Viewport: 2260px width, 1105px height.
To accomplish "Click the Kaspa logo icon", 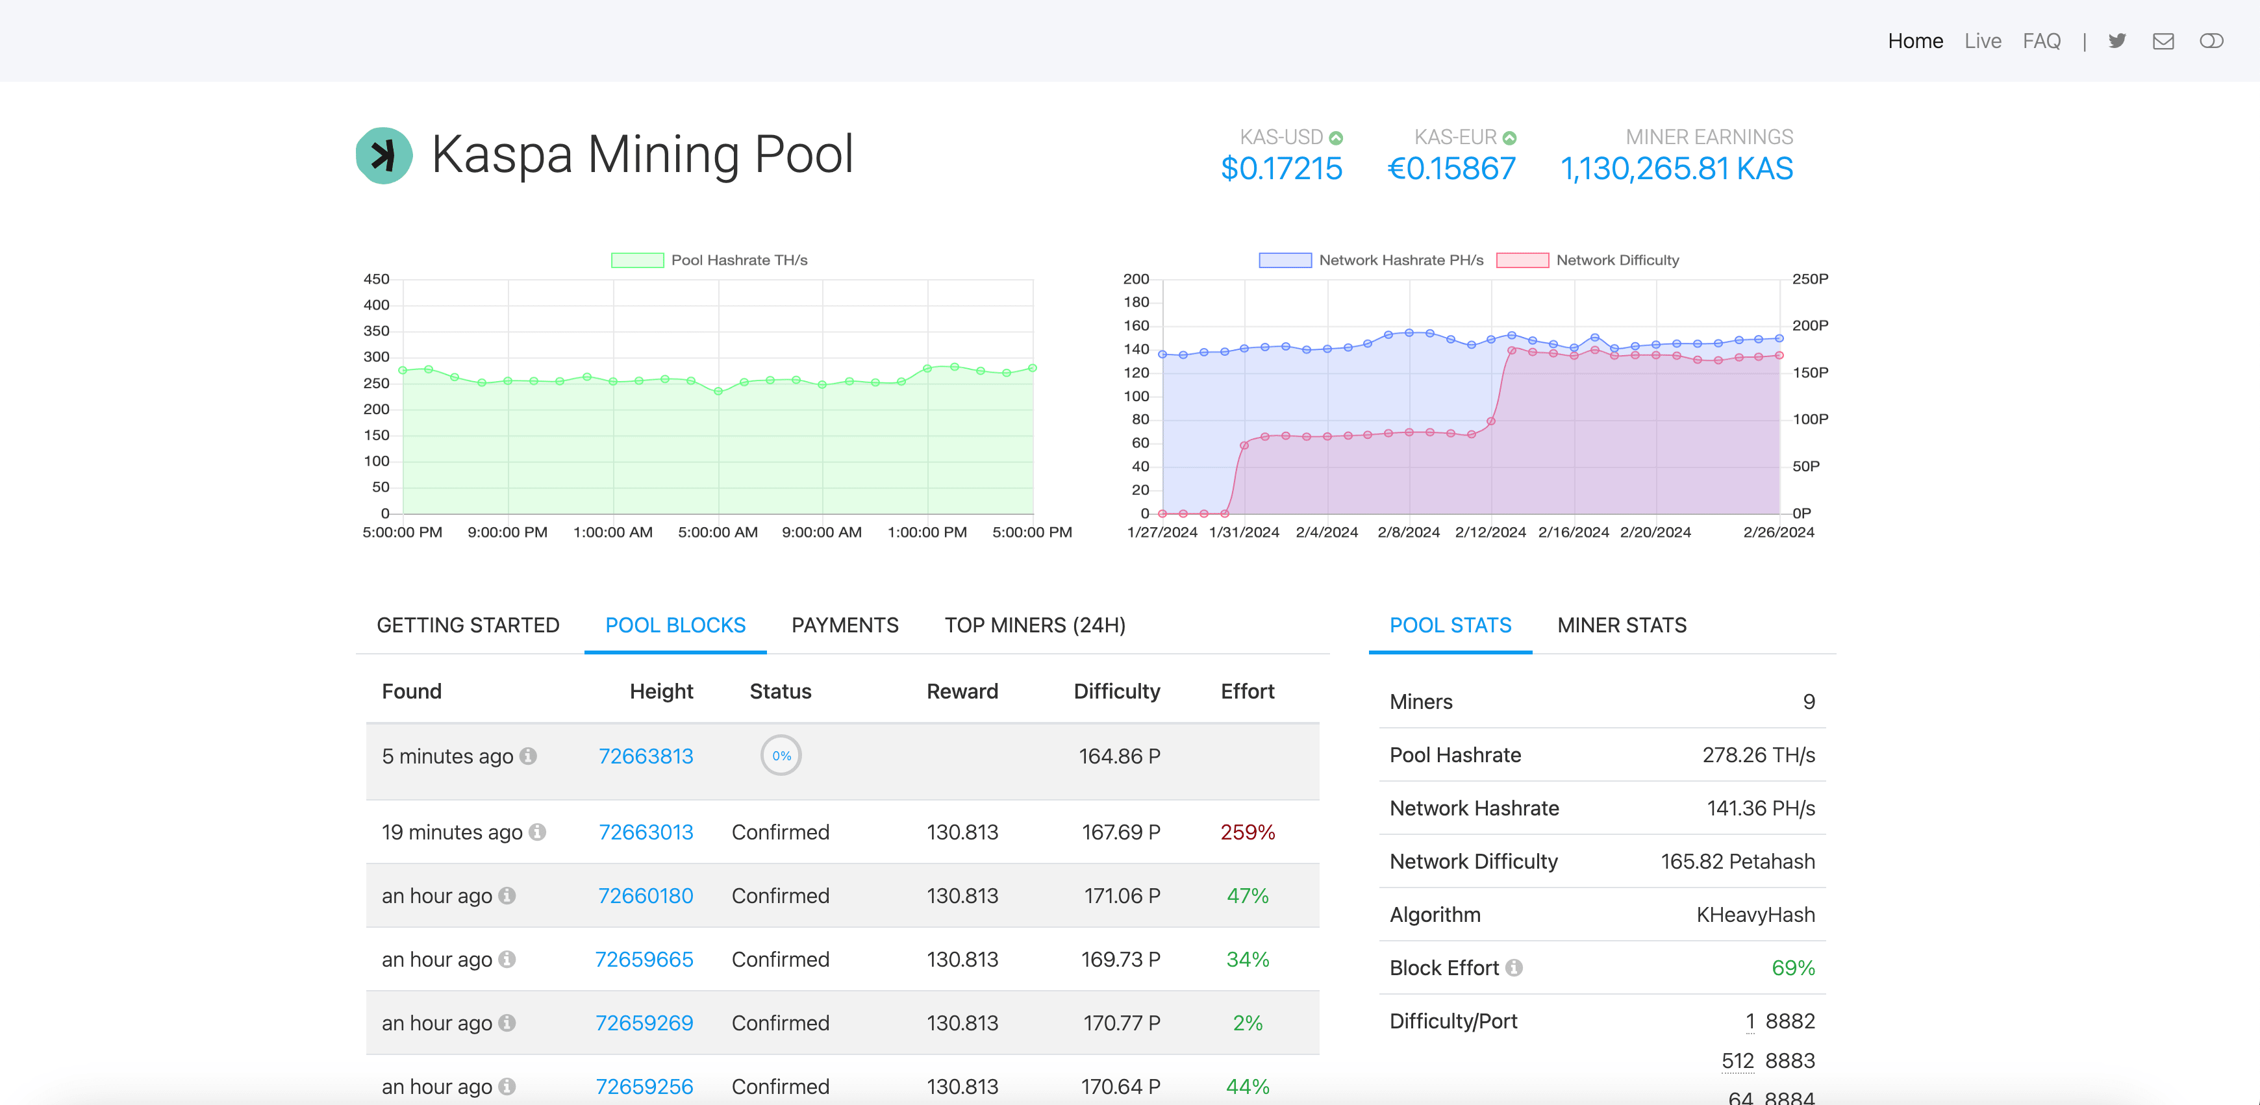I will coord(384,155).
